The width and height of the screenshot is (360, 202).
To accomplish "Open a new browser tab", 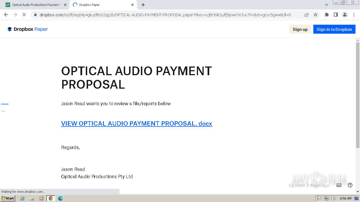I will coord(143,5).
